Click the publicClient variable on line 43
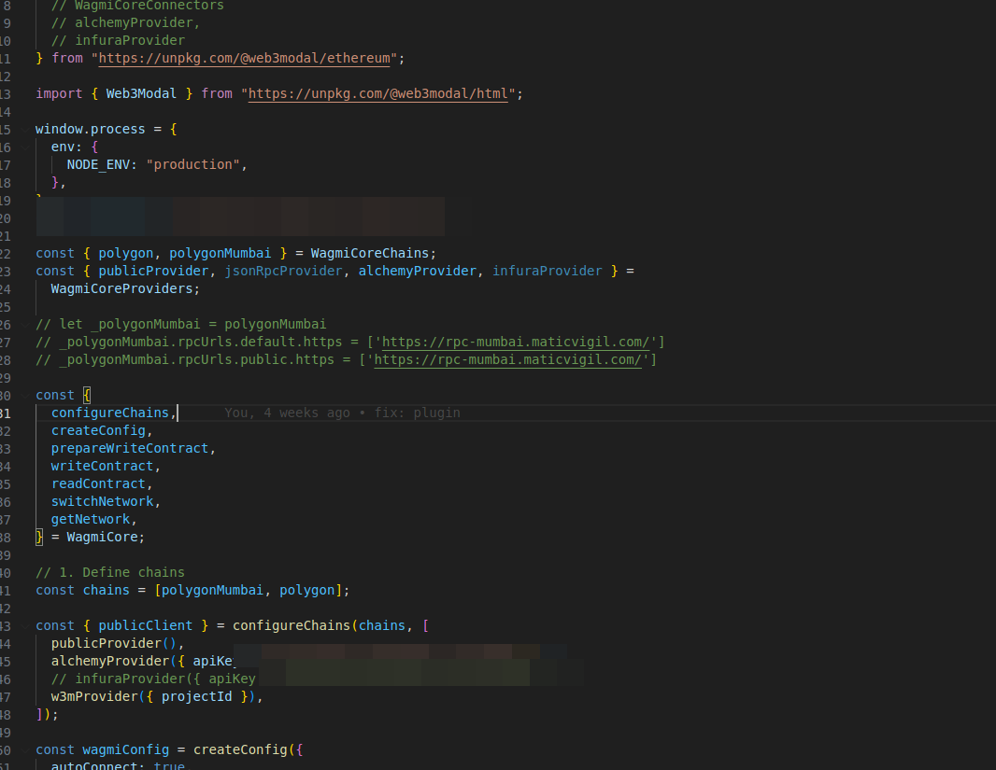This screenshot has width=996, height=770. 145,624
